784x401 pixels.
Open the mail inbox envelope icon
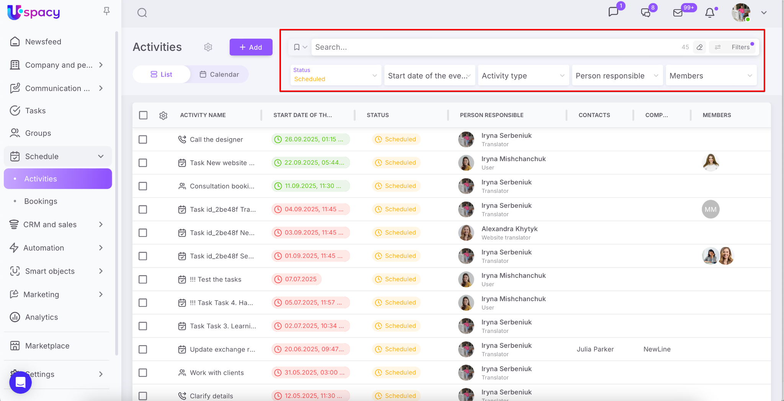click(678, 13)
